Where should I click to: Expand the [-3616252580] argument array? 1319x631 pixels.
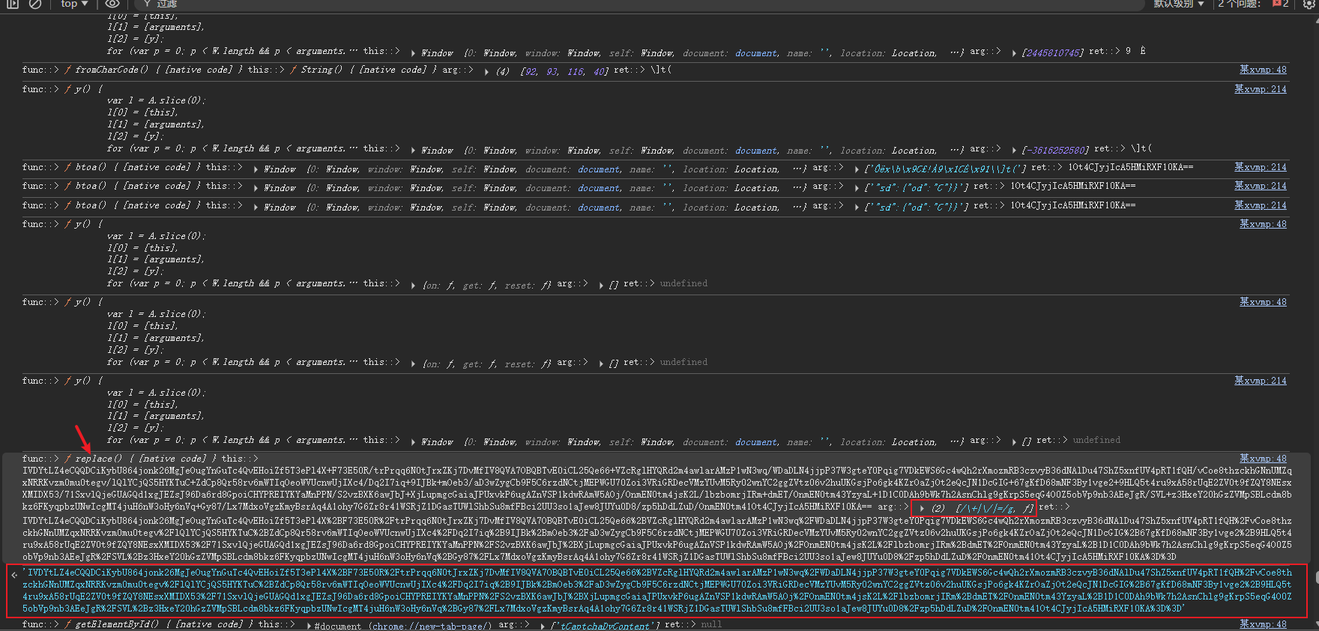(1014, 150)
